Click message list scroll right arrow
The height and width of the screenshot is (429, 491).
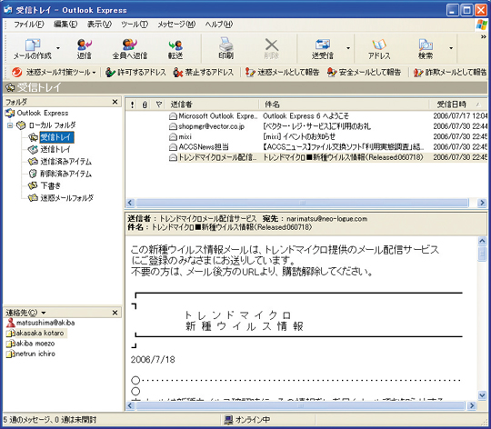482,203
